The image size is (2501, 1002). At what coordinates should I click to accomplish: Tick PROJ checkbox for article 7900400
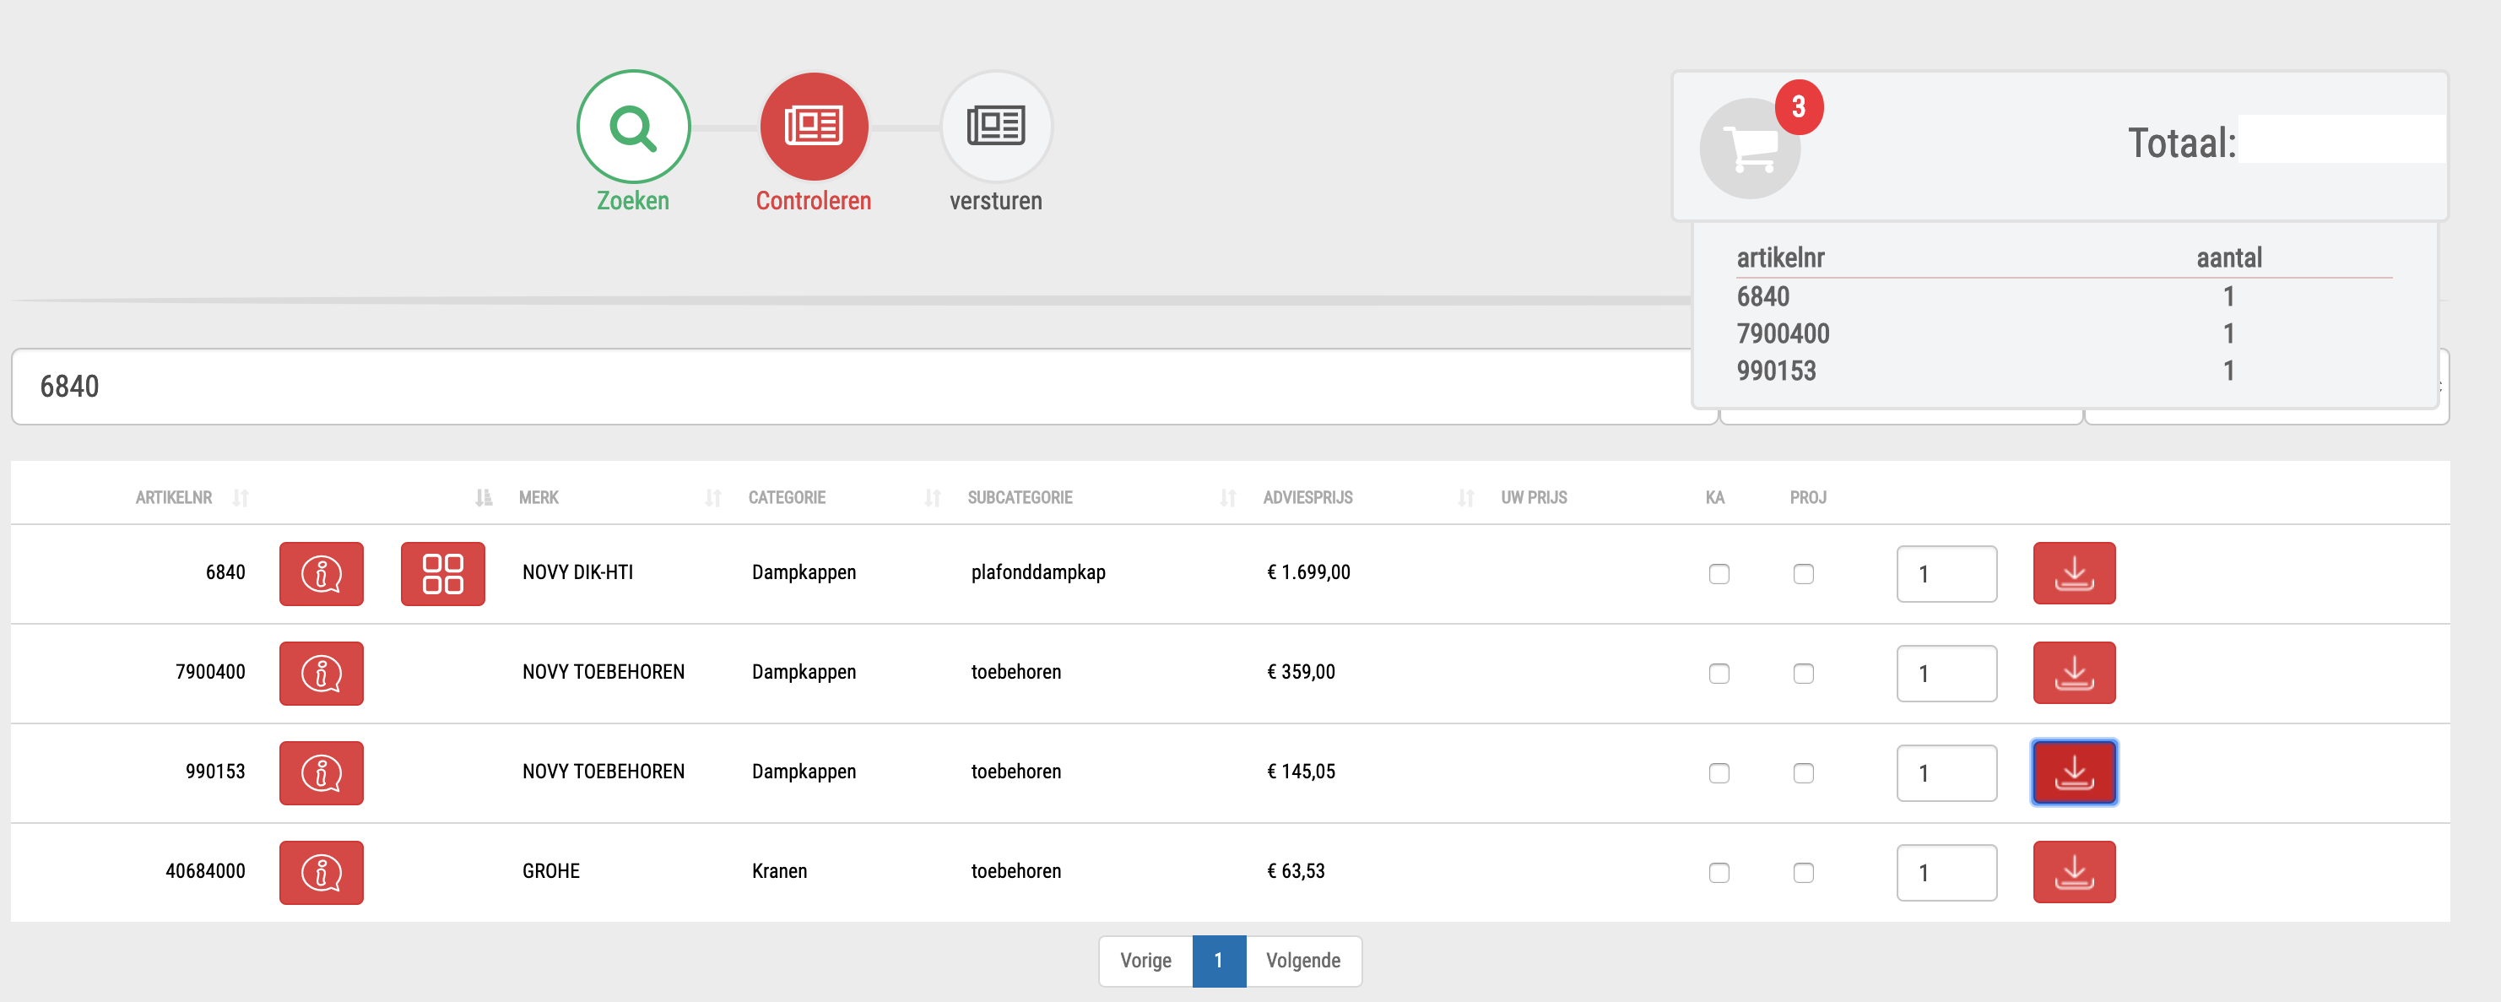1803,674
